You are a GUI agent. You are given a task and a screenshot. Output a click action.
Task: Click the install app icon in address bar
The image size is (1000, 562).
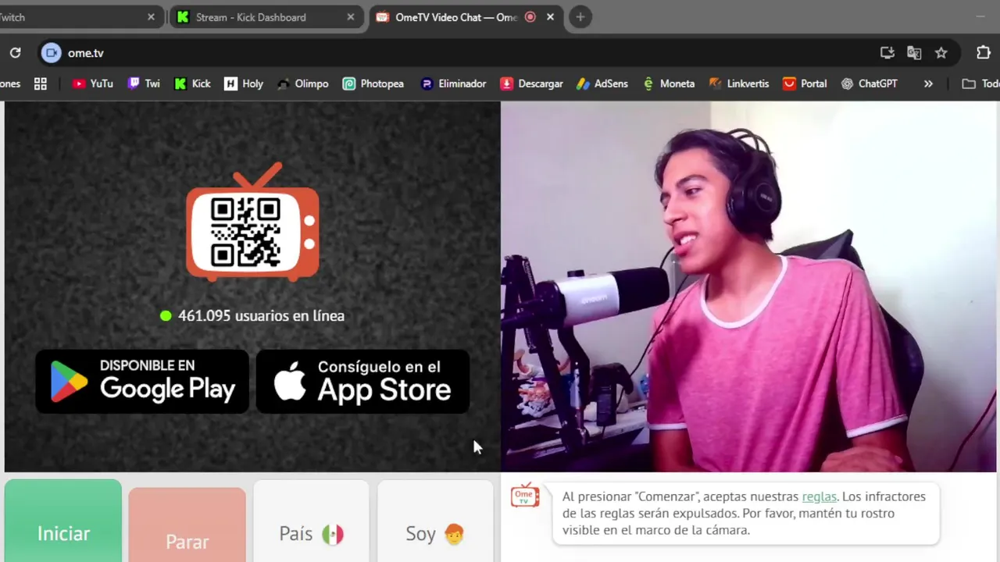(887, 53)
